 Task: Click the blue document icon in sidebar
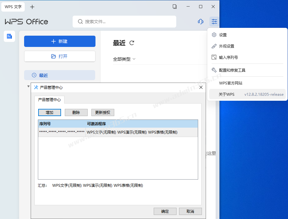click(x=9, y=36)
